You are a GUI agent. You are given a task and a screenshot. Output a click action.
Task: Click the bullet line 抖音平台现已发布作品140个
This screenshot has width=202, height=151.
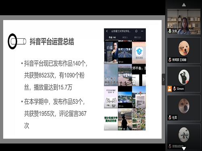[56, 64]
